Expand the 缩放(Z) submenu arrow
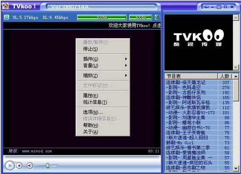The height and width of the screenshot is (174, 241). point(126,75)
